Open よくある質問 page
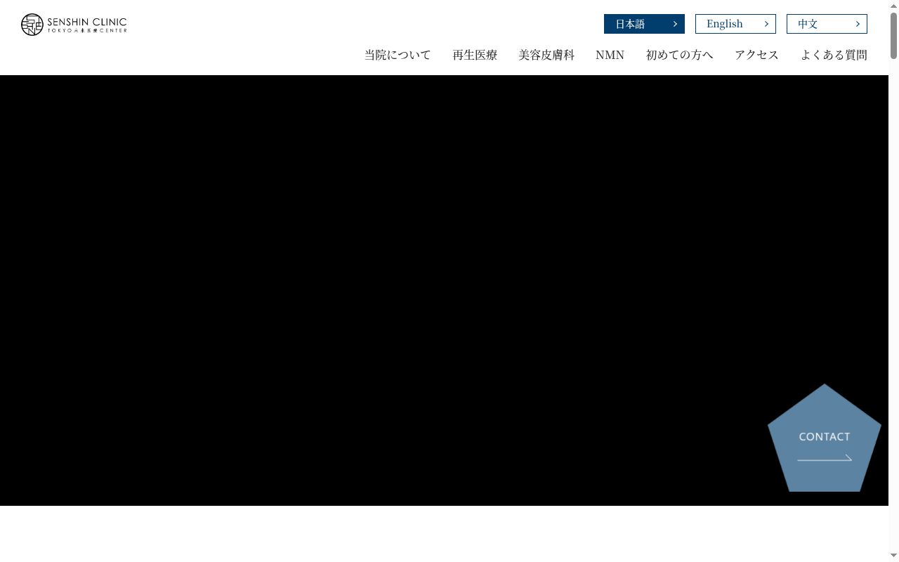Screen dimensions: 899x562 click(834, 55)
